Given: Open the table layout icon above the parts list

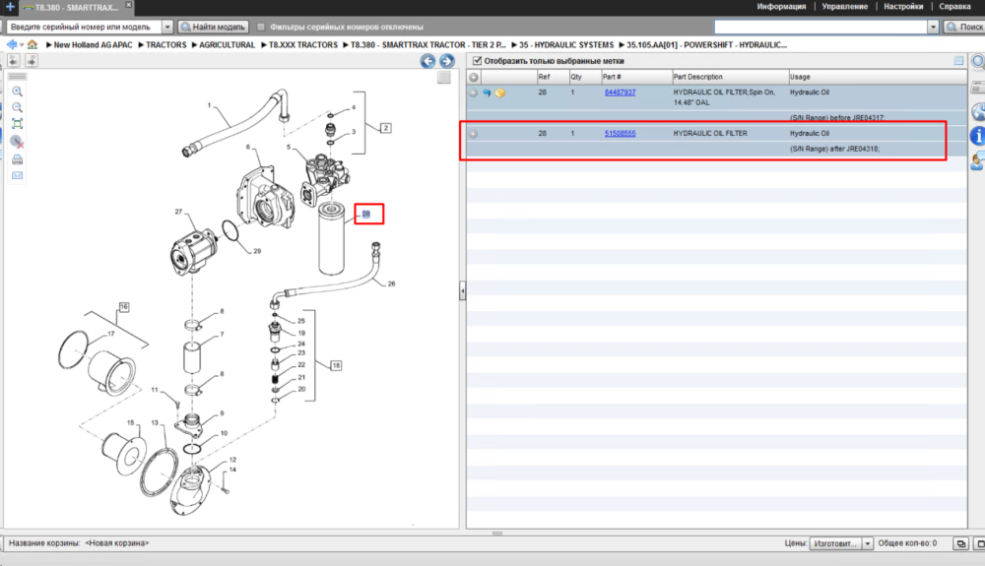Looking at the screenshot, I should pyautogui.click(x=958, y=61).
